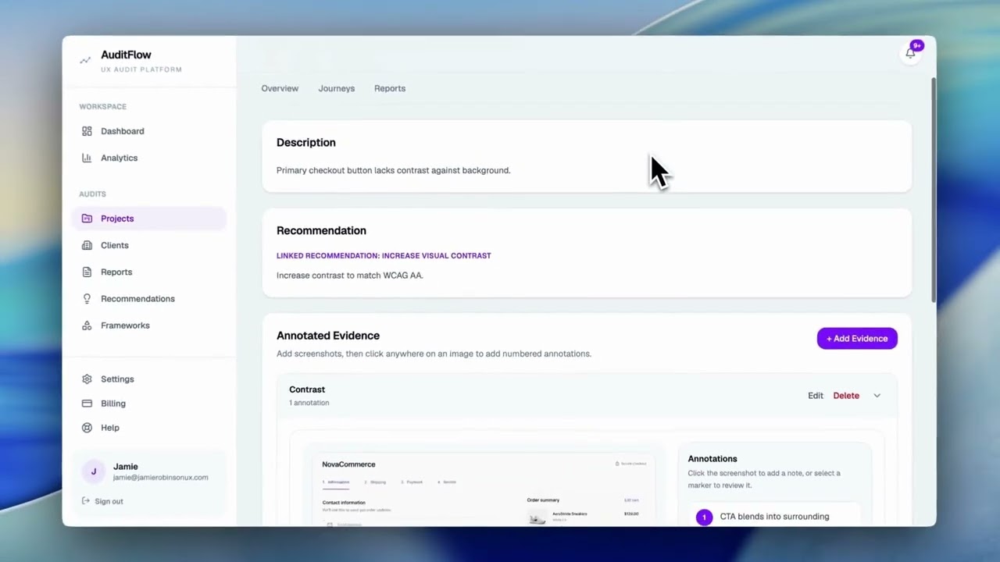Screen dimensions: 1000x562
Task: Open Settings via the gear icon
Action: tap(87, 379)
